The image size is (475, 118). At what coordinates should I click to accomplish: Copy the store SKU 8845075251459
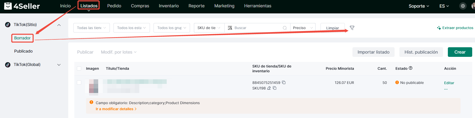(284, 82)
